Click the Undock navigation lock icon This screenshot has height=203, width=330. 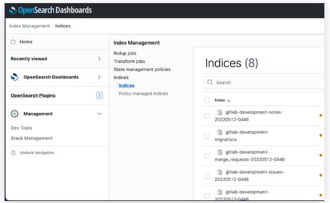13,153
